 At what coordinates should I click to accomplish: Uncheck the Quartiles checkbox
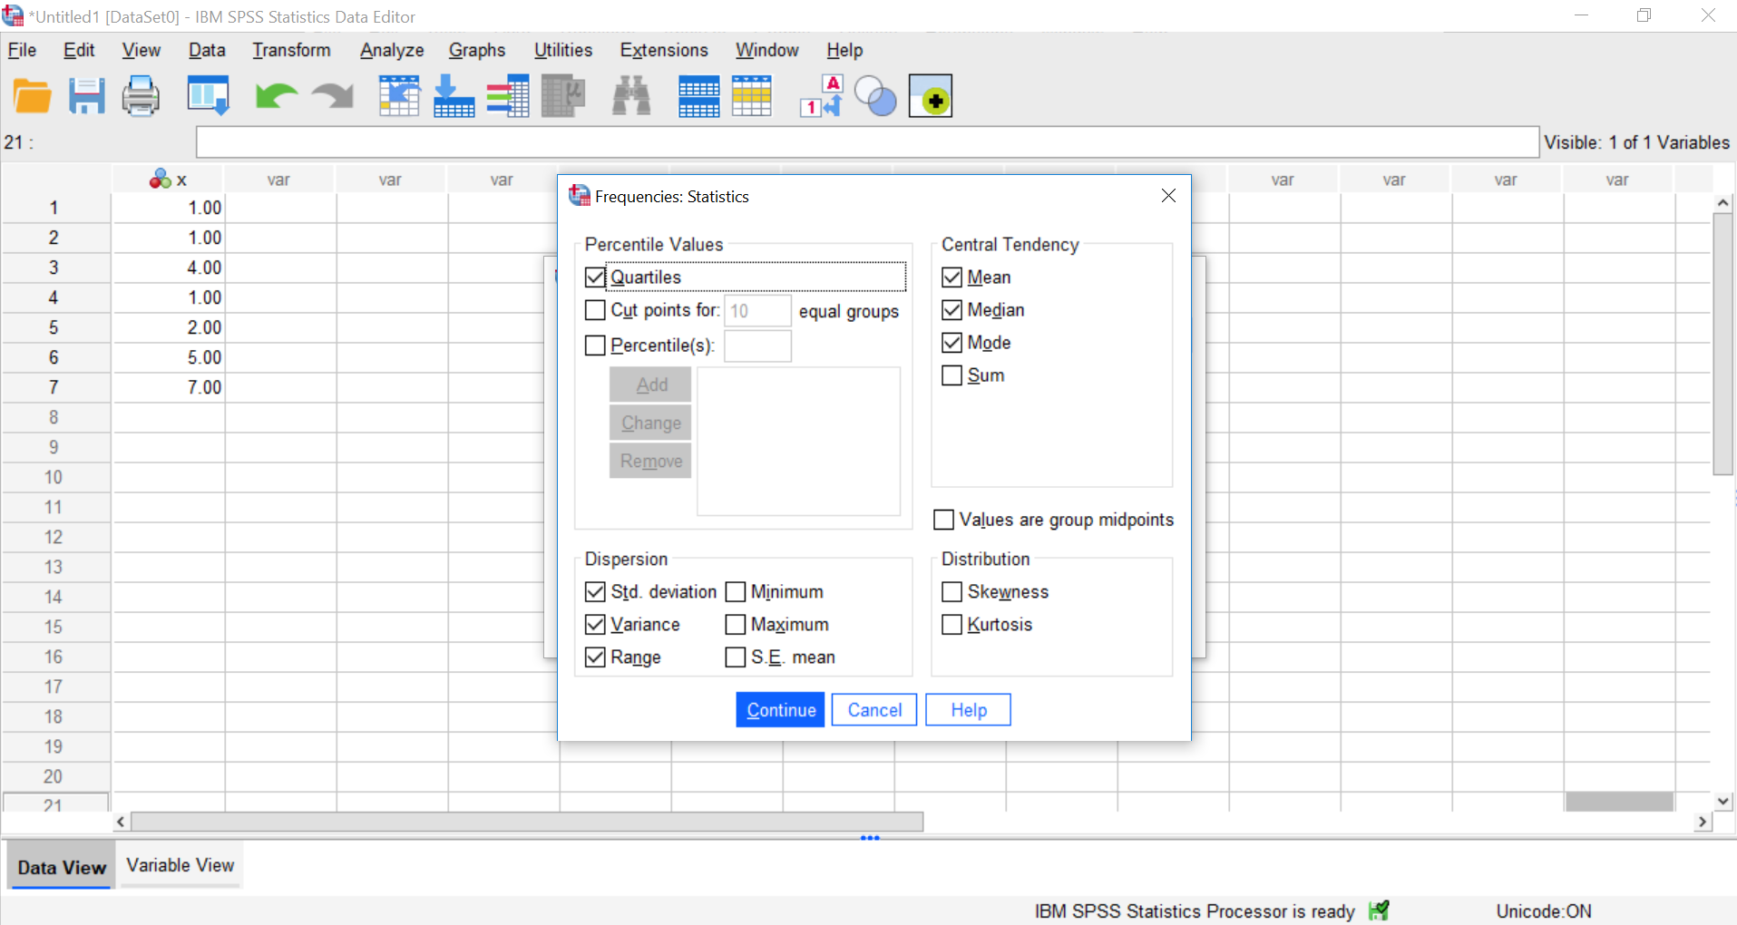pos(595,277)
